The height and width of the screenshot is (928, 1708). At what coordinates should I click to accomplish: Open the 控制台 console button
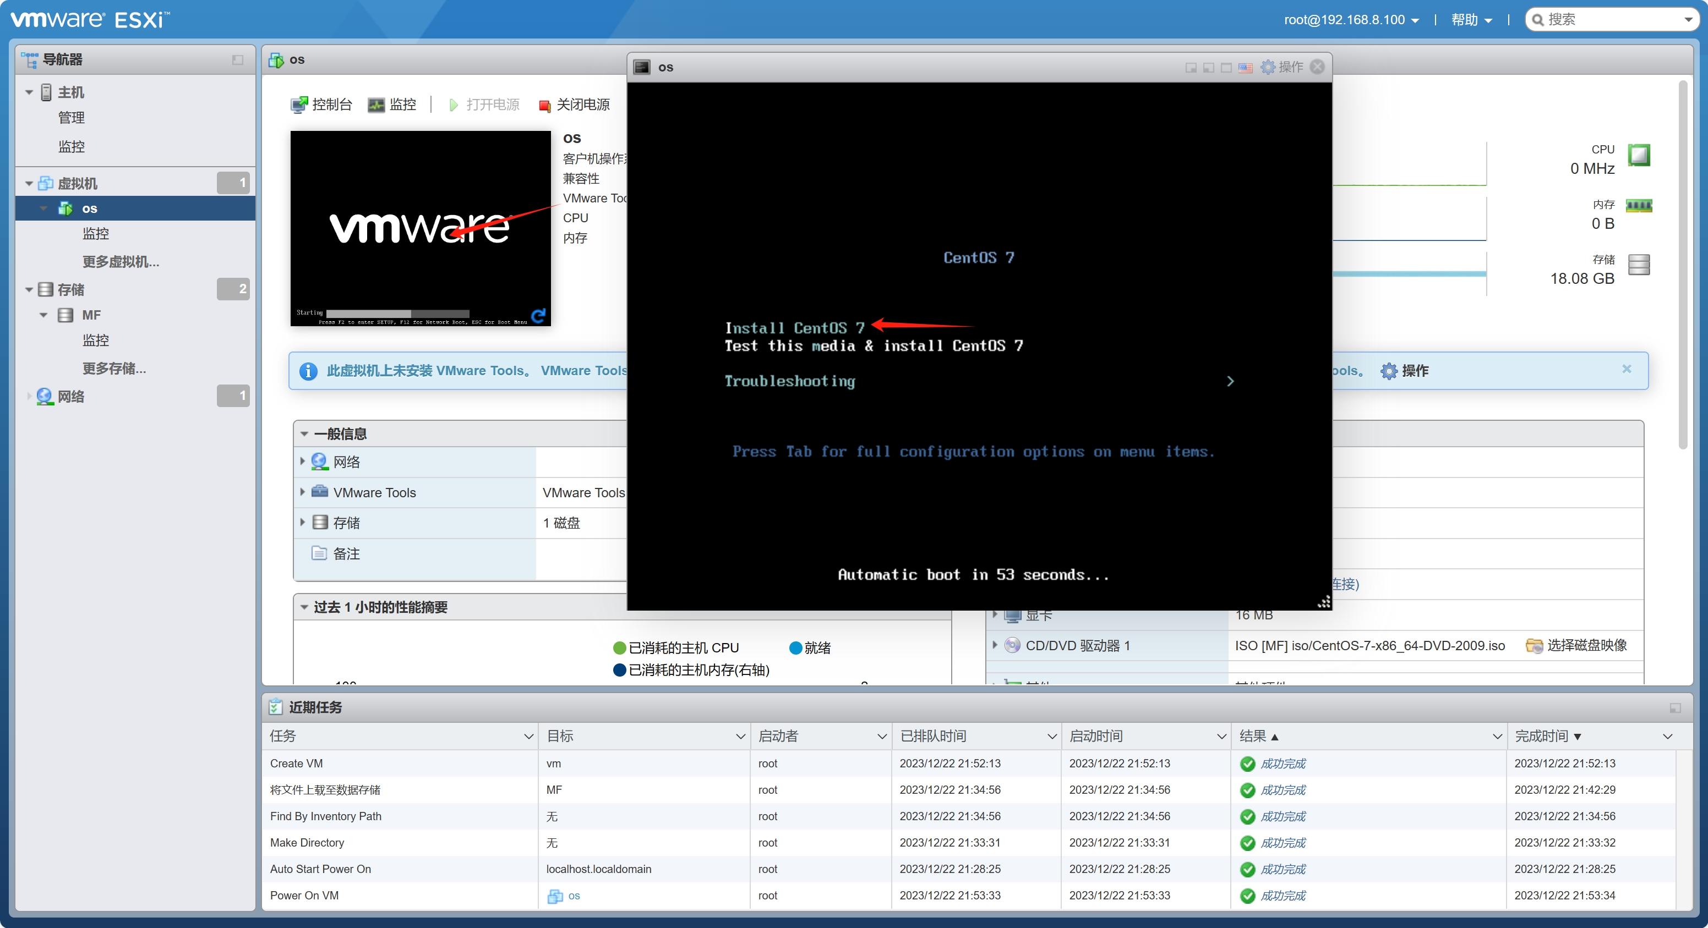pos(321,105)
